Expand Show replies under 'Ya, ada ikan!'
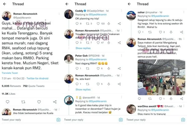 coord(83,89)
